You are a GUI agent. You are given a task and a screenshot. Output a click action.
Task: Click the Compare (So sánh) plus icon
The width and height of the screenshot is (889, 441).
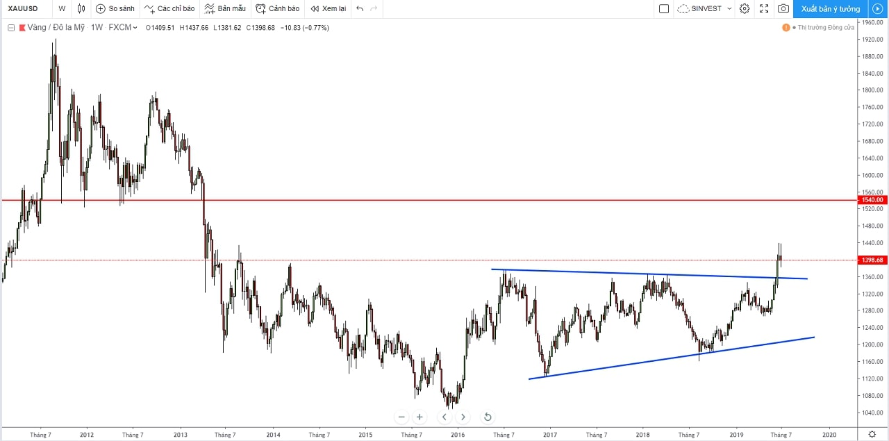(x=101, y=9)
